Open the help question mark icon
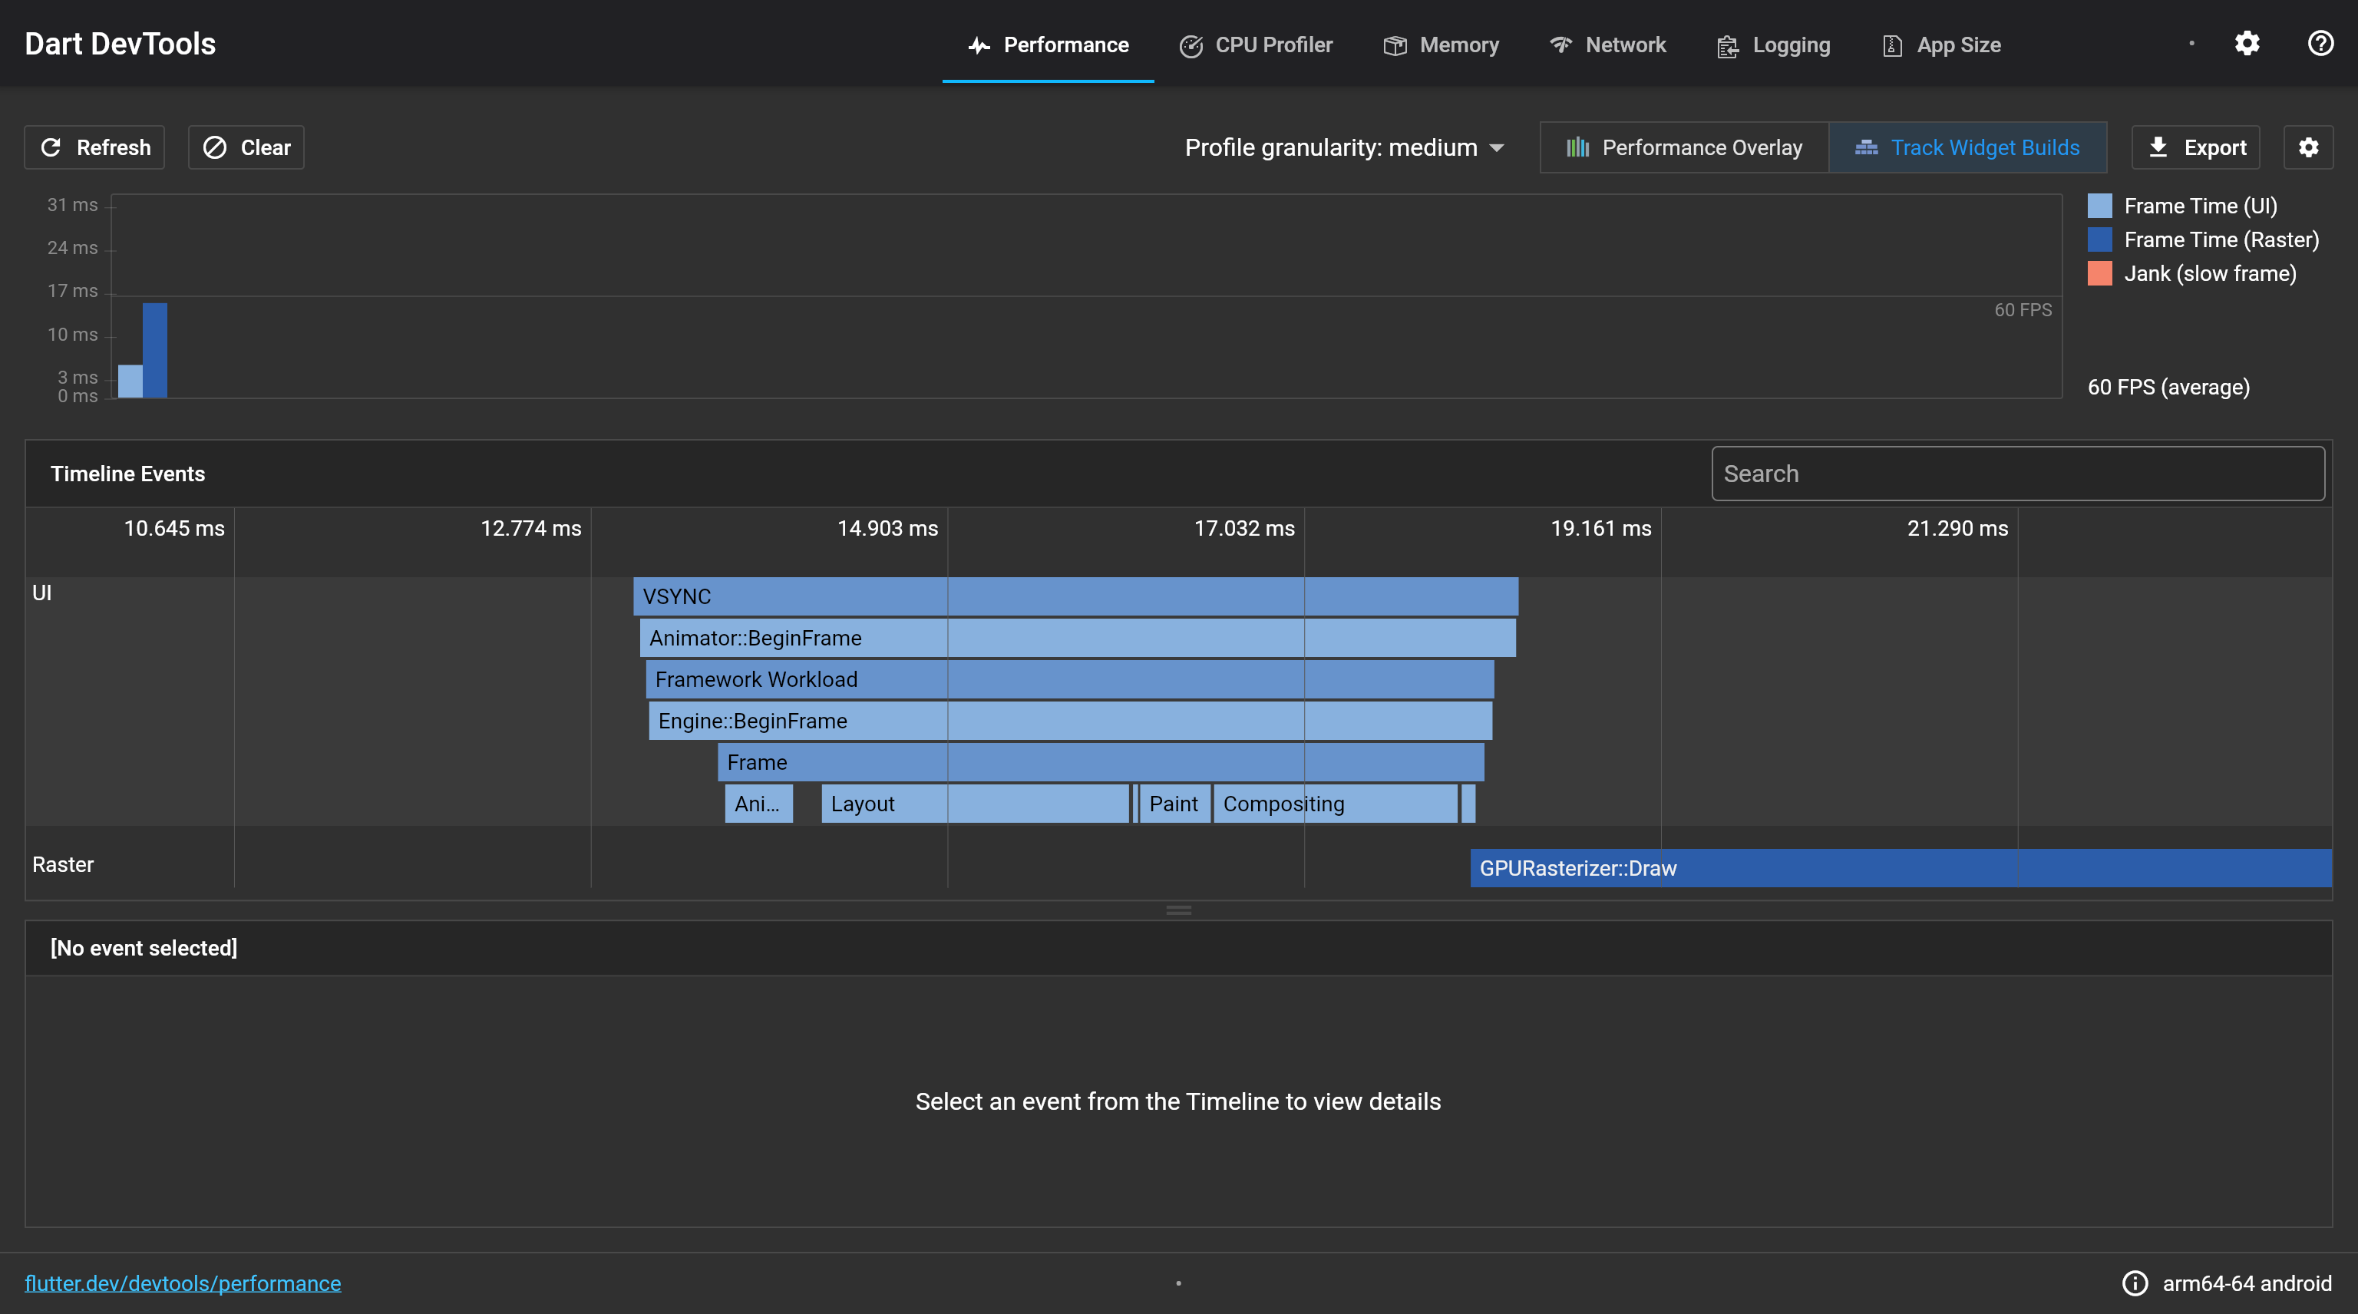Viewport: 2358px width, 1314px height. coord(2320,44)
